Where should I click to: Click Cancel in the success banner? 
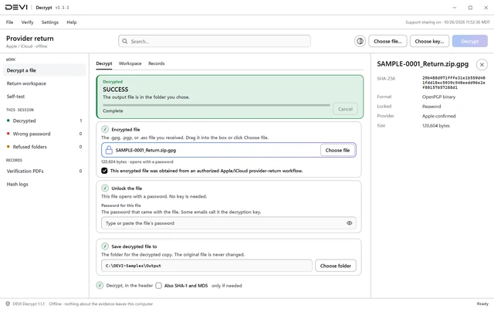pyautogui.click(x=345, y=109)
